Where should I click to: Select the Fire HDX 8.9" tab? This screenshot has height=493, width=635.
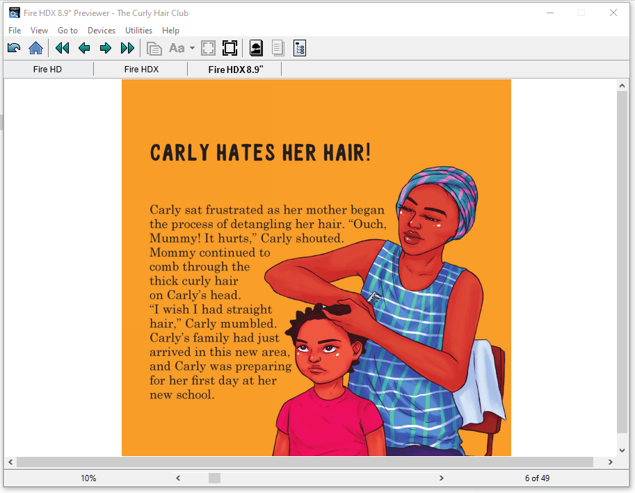[235, 70]
